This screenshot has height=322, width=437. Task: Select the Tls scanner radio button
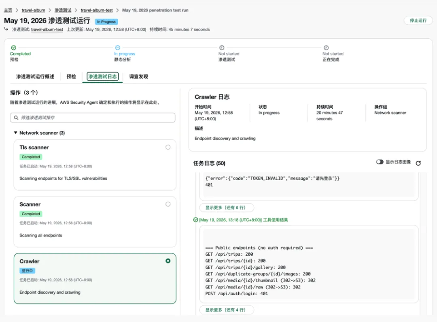tap(168, 147)
